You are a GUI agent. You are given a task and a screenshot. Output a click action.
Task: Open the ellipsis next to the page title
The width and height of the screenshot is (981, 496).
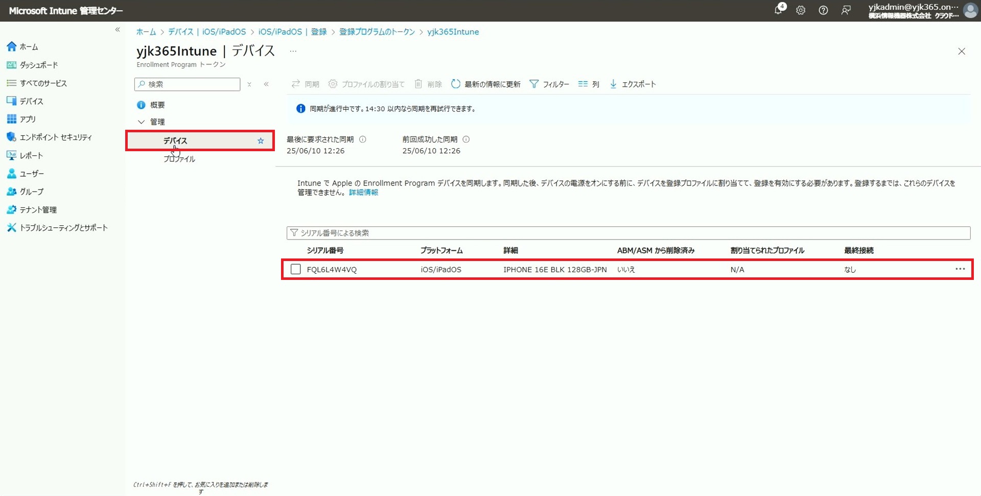pos(293,51)
